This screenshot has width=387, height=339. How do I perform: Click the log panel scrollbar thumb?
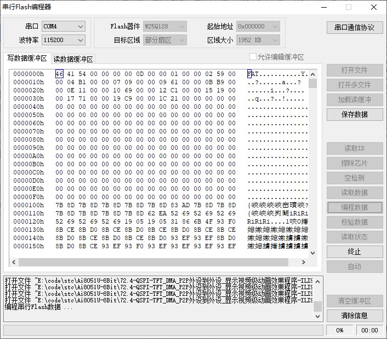coord(318,307)
